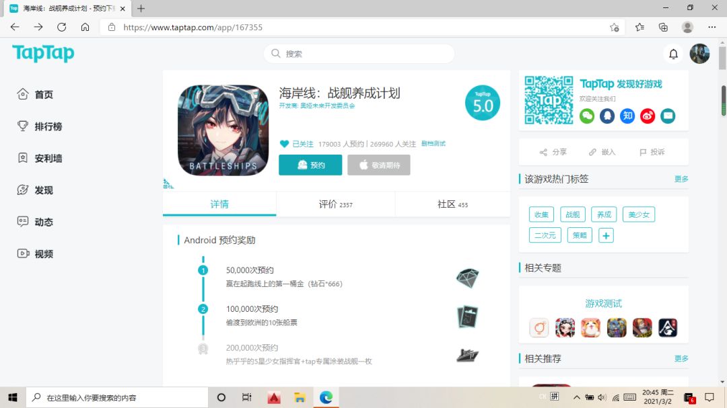Click the browser forward arrow
Image resolution: width=727 pixels, height=408 pixels.
(38, 28)
